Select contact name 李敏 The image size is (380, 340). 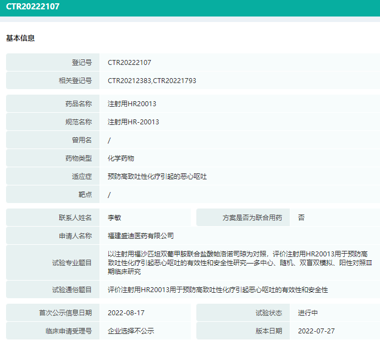(114, 217)
